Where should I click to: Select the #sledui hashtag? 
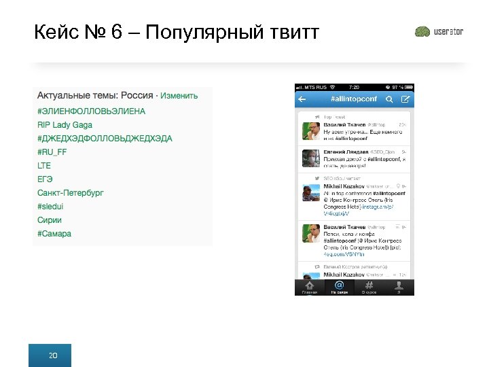click(50, 207)
